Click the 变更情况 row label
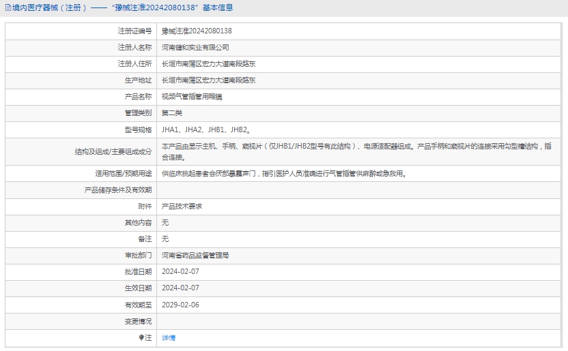Image resolution: width=568 pixels, height=351 pixels. click(139, 321)
